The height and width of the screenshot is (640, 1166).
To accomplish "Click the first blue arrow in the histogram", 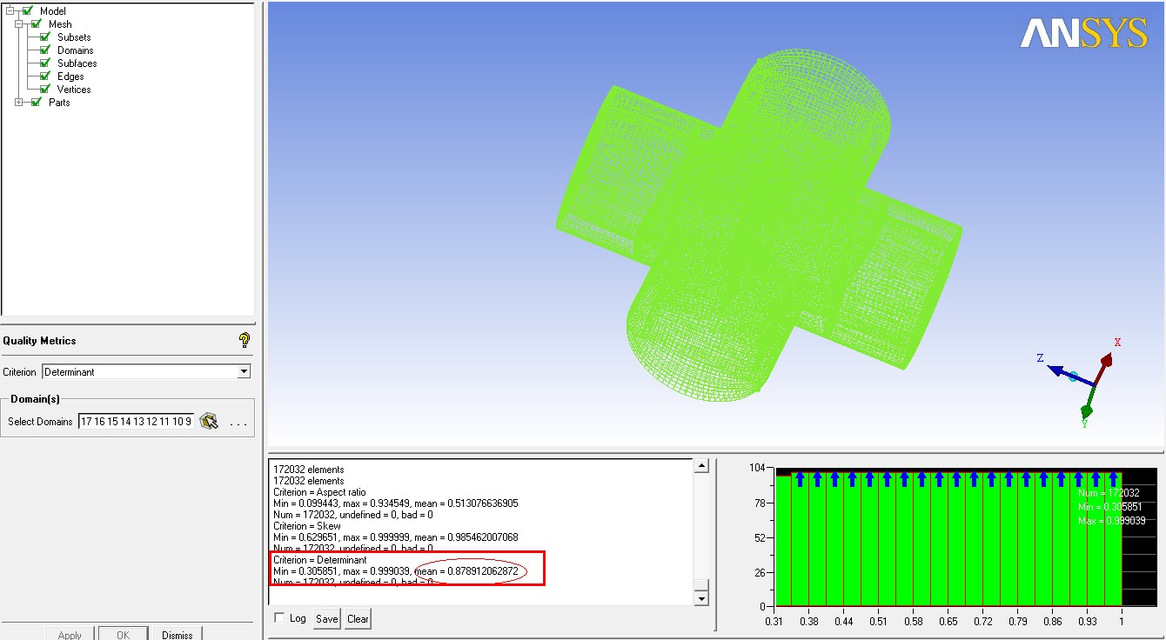I will [800, 479].
